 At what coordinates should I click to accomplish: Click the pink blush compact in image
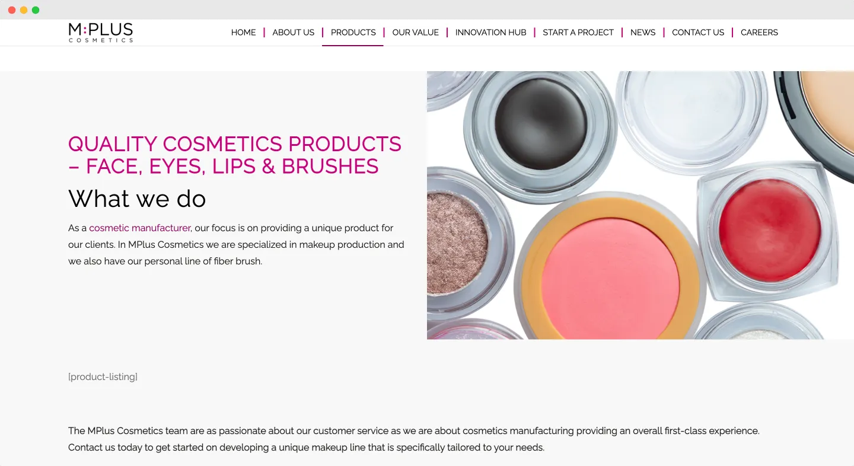pos(610,270)
